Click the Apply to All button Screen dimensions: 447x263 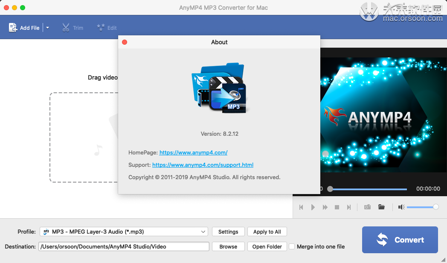(267, 232)
